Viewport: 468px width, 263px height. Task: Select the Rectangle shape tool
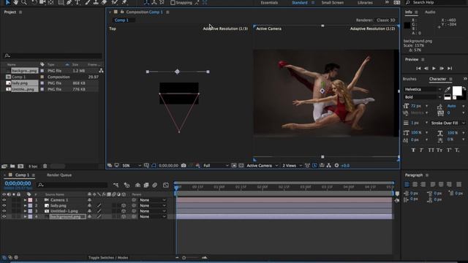point(61,2)
